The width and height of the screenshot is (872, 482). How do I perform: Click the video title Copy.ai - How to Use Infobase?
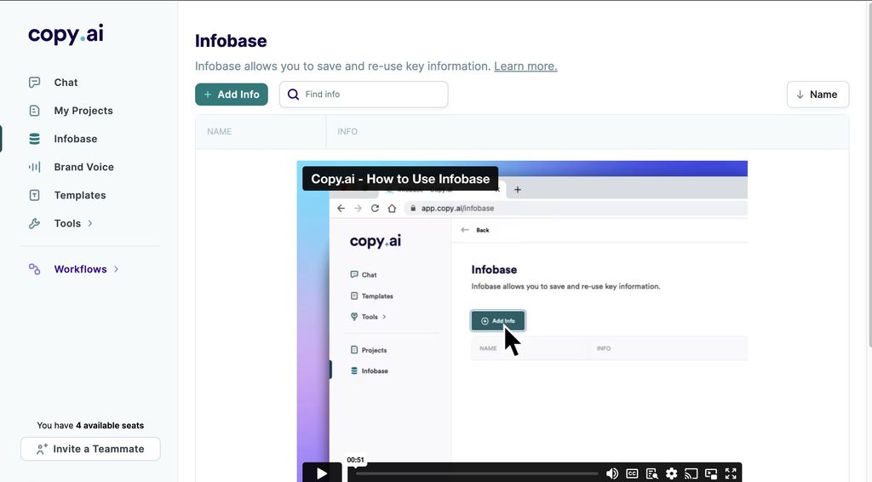pyautogui.click(x=400, y=179)
